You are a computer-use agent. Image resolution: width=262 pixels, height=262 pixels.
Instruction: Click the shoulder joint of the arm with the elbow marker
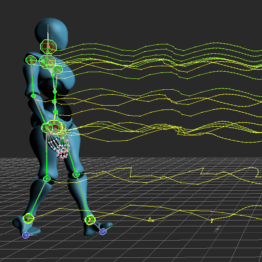[x=31, y=60]
